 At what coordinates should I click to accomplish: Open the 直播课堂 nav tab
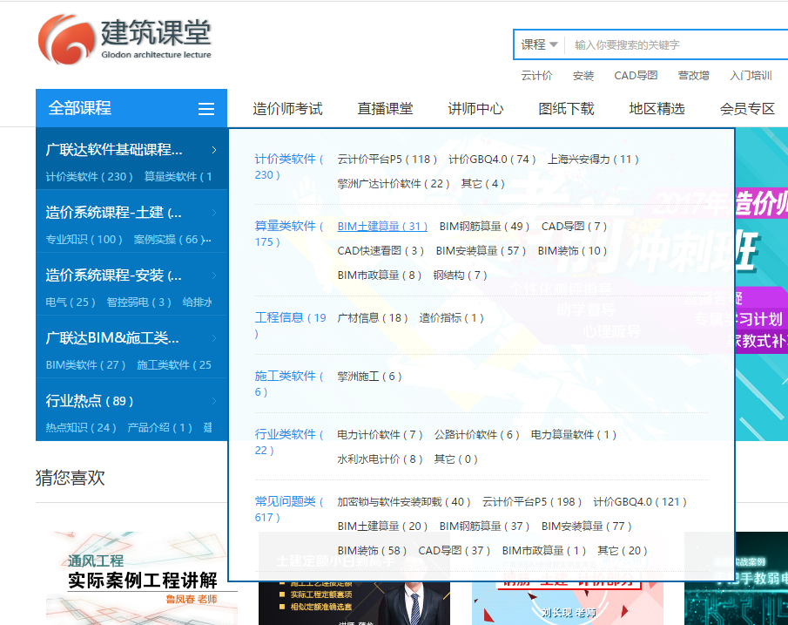(x=385, y=109)
